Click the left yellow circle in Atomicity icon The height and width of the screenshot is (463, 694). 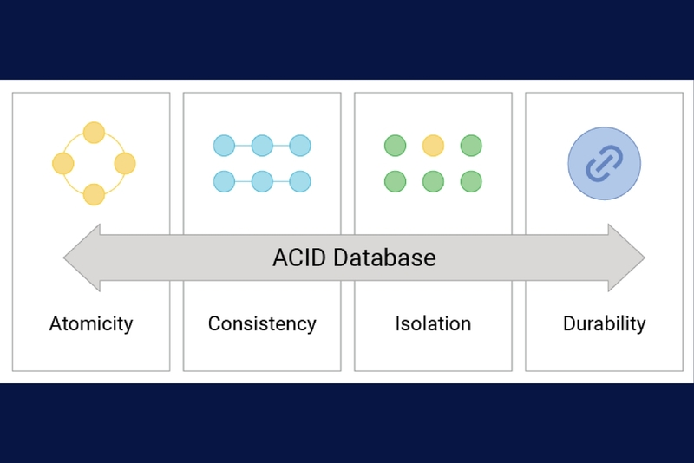62,164
